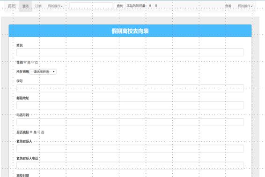Click into the 电话号码 phone field
The width and height of the screenshot is (265, 177).
[x=130, y=122]
